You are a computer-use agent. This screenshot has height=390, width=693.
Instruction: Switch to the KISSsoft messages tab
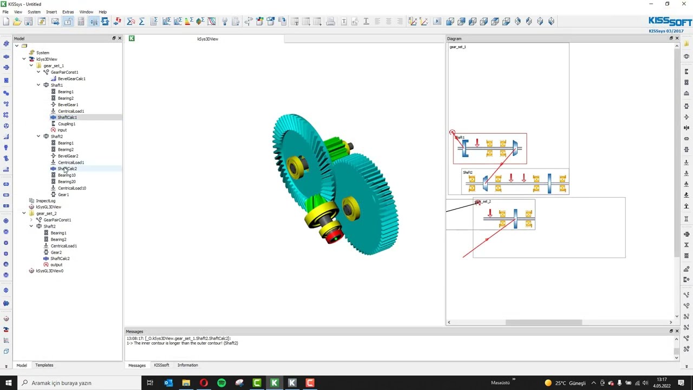161,365
